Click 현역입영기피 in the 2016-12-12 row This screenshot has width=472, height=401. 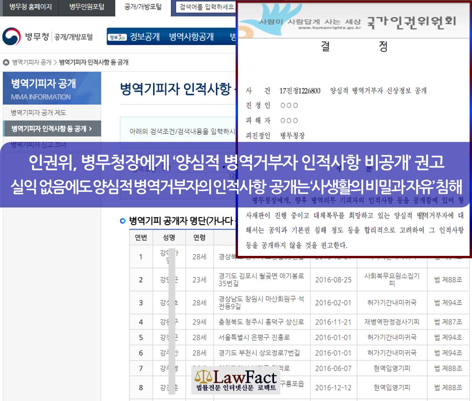[392, 388]
